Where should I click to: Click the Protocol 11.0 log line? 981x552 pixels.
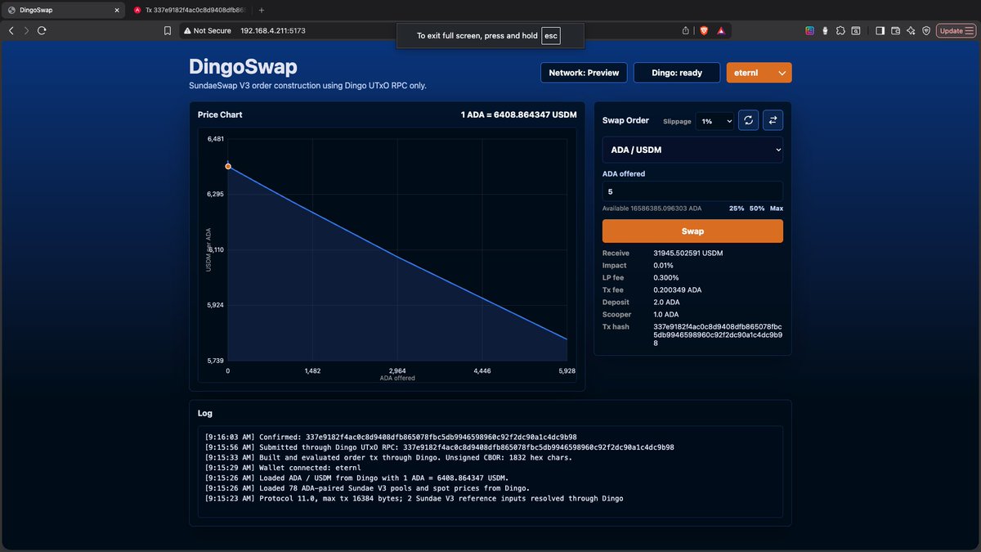[414, 498]
